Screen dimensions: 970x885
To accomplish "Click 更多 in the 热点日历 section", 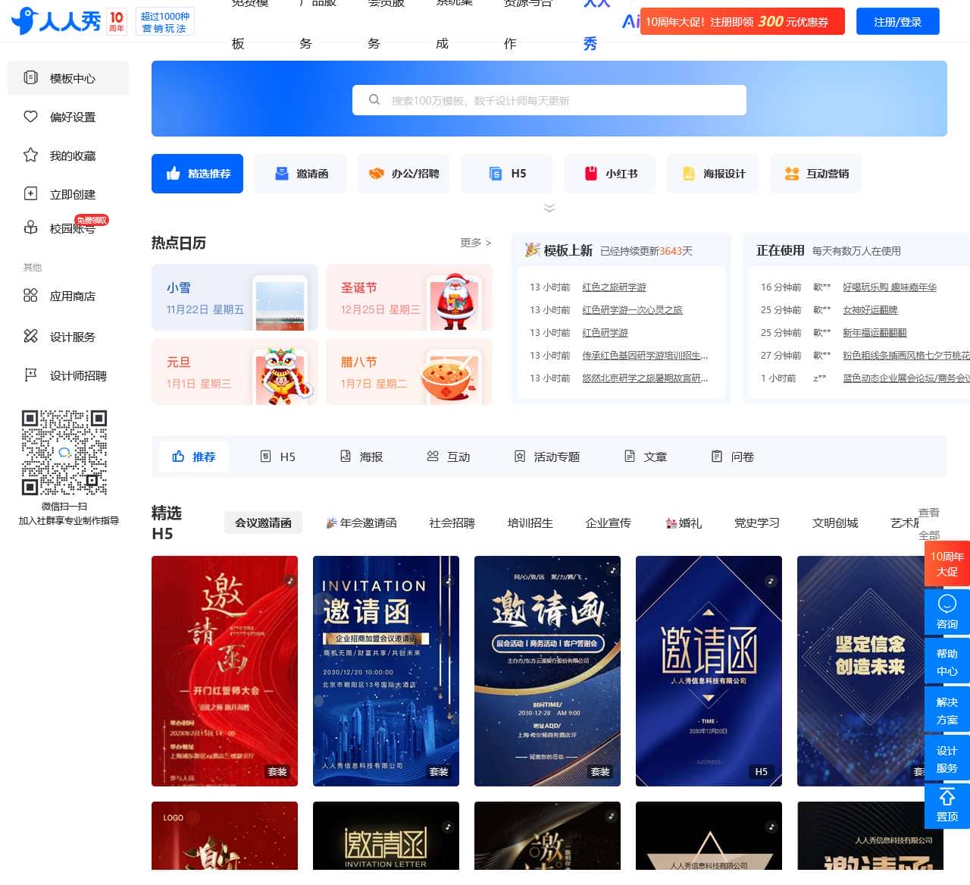I will coord(475,243).
